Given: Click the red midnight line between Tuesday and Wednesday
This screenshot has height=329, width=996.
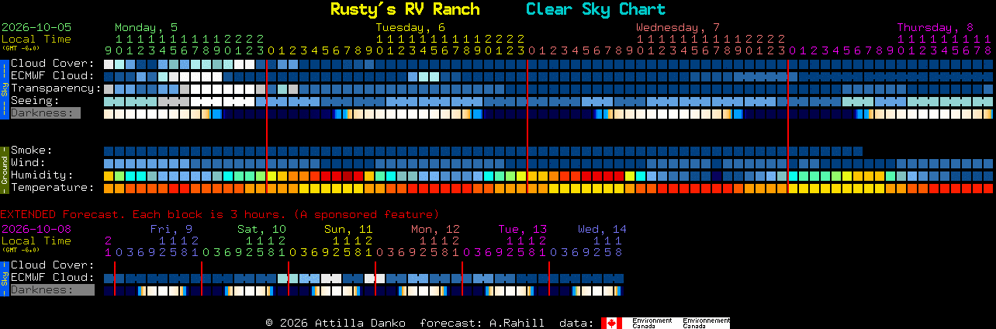Looking at the screenshot, I should (x=527, y=126).
